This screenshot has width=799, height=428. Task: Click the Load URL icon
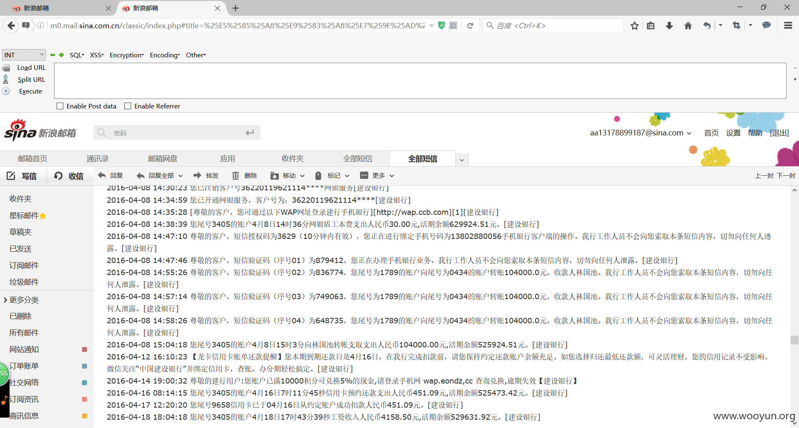click(x=6, y=68)
